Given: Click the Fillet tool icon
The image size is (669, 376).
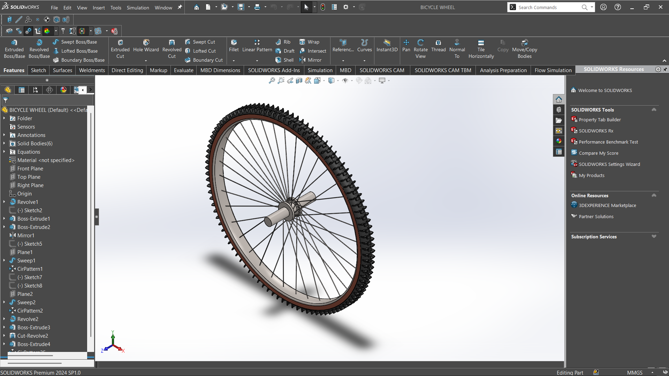Looking at the screenshot, I should point(234,43).
